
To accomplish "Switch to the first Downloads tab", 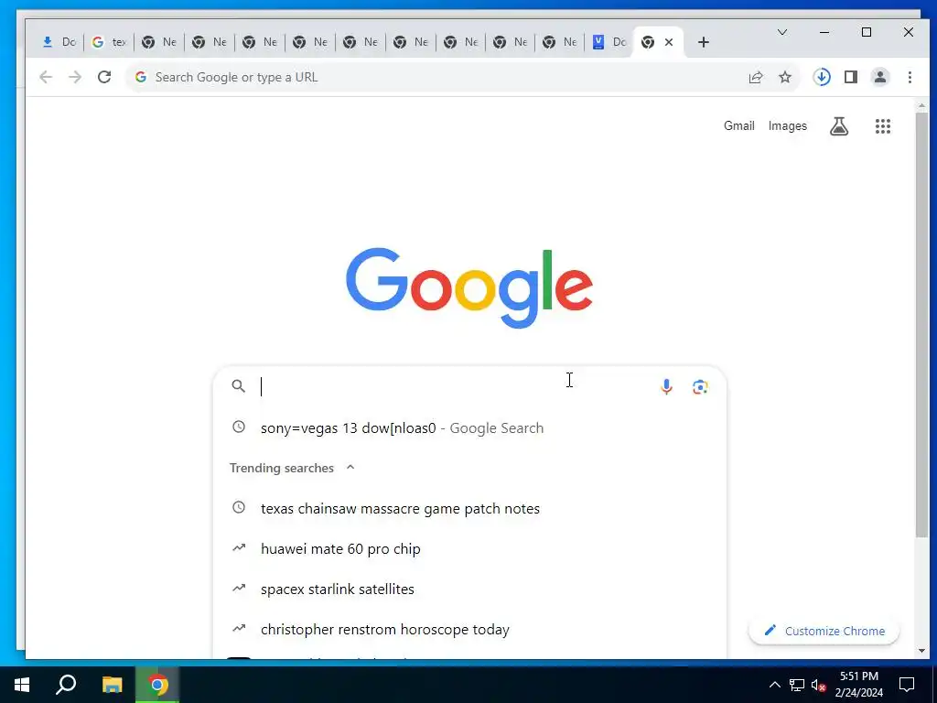I will point(59,42).
